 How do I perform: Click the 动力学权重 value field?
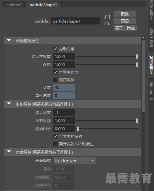pyautogui.click(x=64, y=56)
